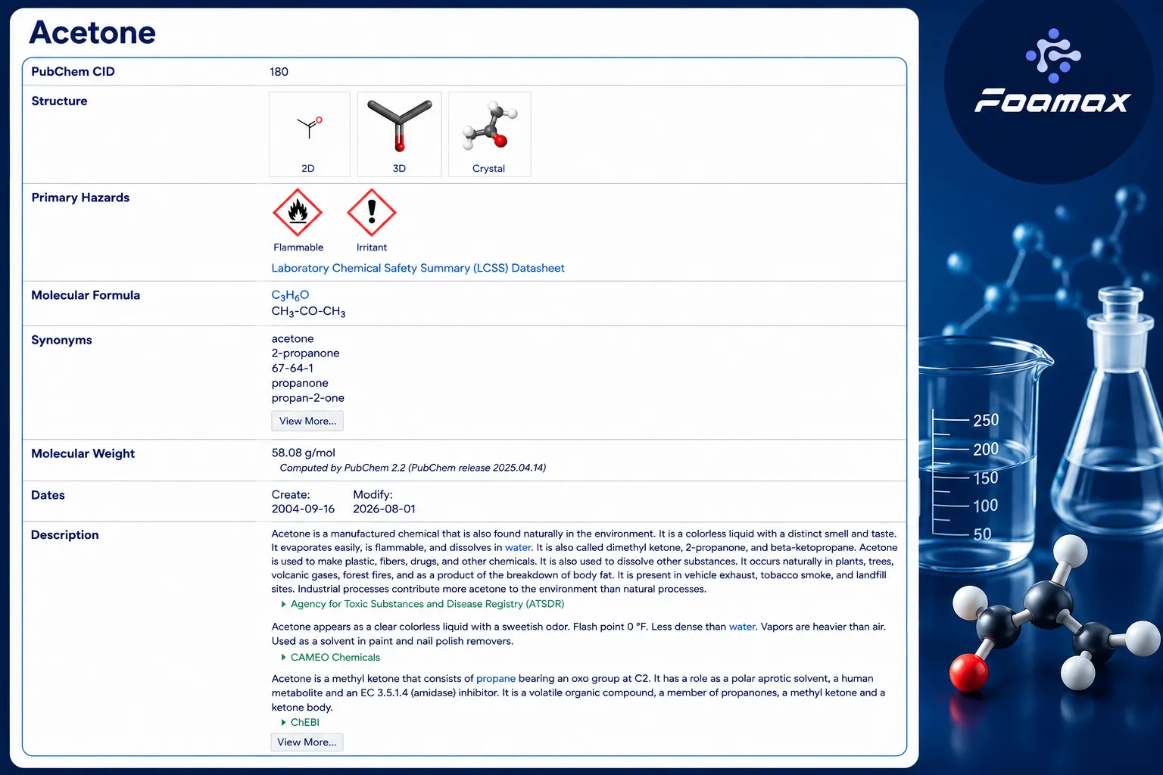Click the 'Computed by PubChem 2.2' note

(413, 468)
